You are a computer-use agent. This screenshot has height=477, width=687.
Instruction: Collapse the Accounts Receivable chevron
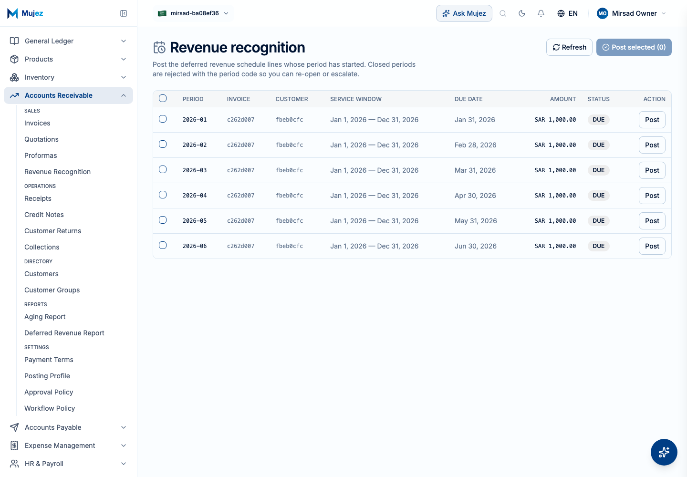pos(124,95)
